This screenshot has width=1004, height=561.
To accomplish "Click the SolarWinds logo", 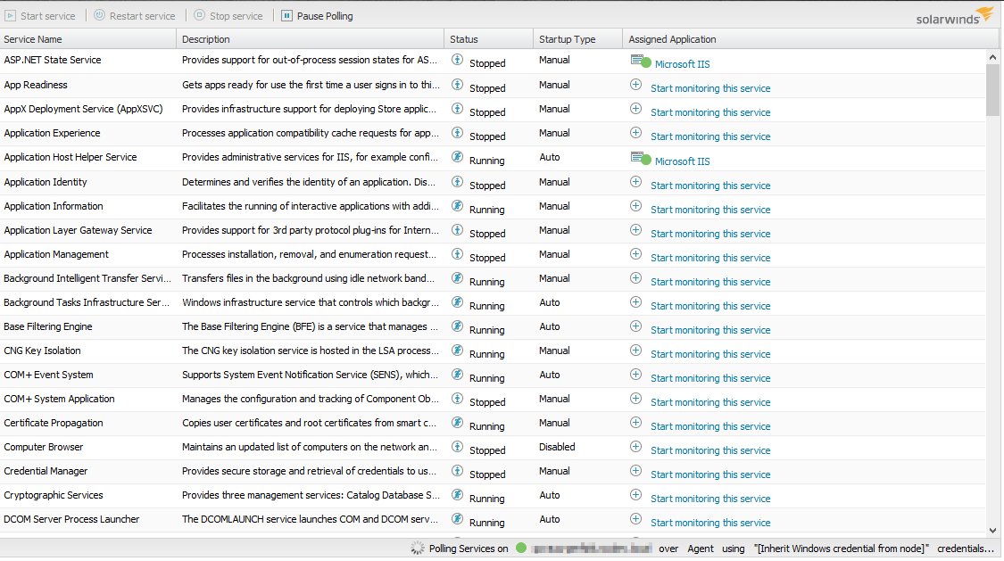I will [955, 15].
